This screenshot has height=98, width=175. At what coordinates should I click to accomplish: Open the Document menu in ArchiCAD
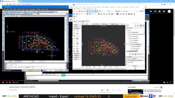point(90,7)
